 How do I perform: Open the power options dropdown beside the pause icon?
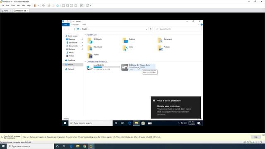pos(38,5)
